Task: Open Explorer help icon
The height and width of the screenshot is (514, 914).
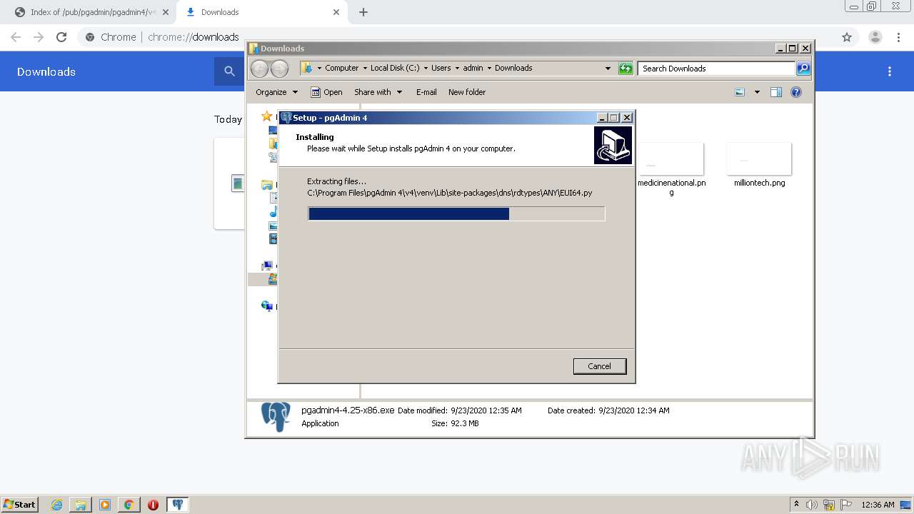Action: click(796, 92)
